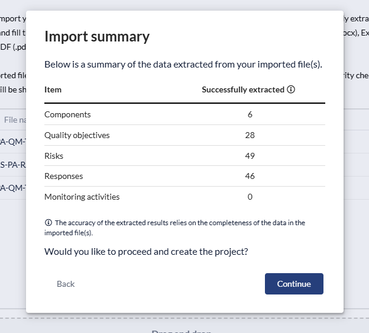Image resolution: width=369 pixels, height=333 pixels.
Task: Click the proceed and create project question
Action: coord(146,251)
